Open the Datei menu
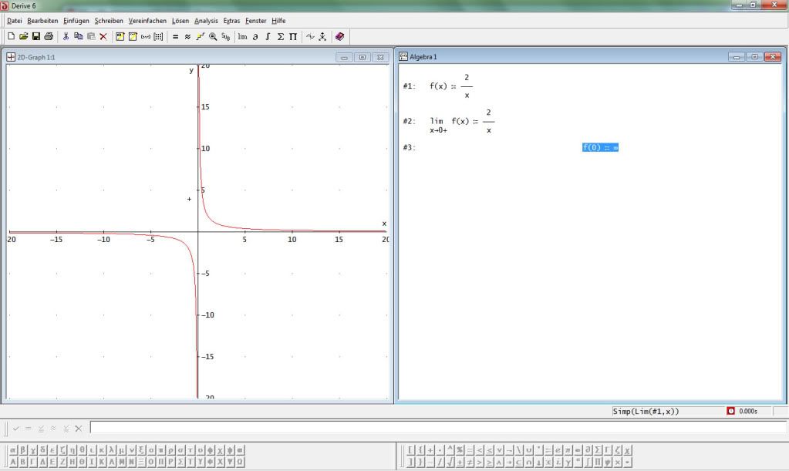Image resolution: width=789 pixels, height=471 pixels. [x=14, y=21]
